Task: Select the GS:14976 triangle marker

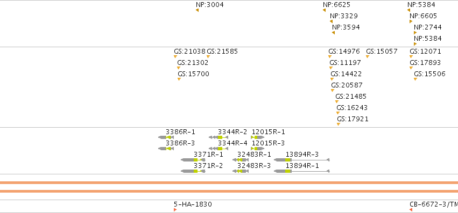Action: 330,56
